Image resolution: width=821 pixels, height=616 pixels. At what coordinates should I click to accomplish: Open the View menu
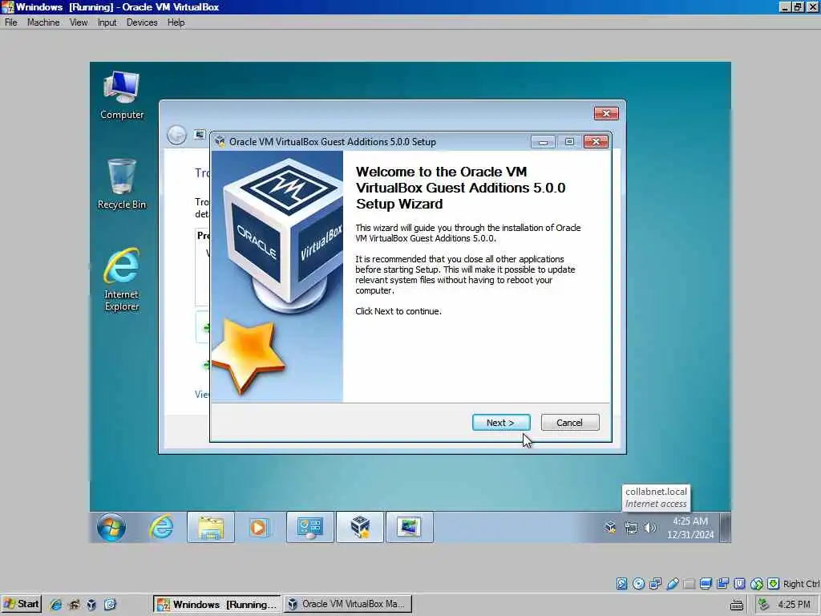coord(79,22)
